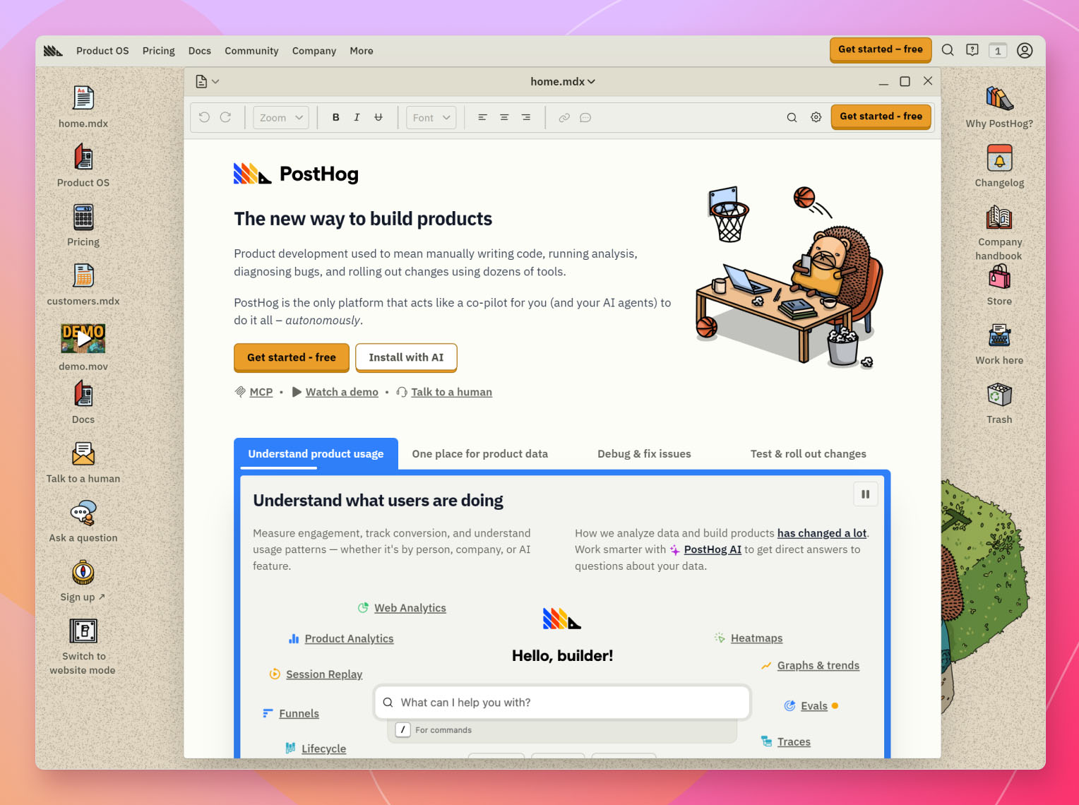Set text alignment to right
The width and height of the screenshot is (1079, 805).
(x=526, y=117)
